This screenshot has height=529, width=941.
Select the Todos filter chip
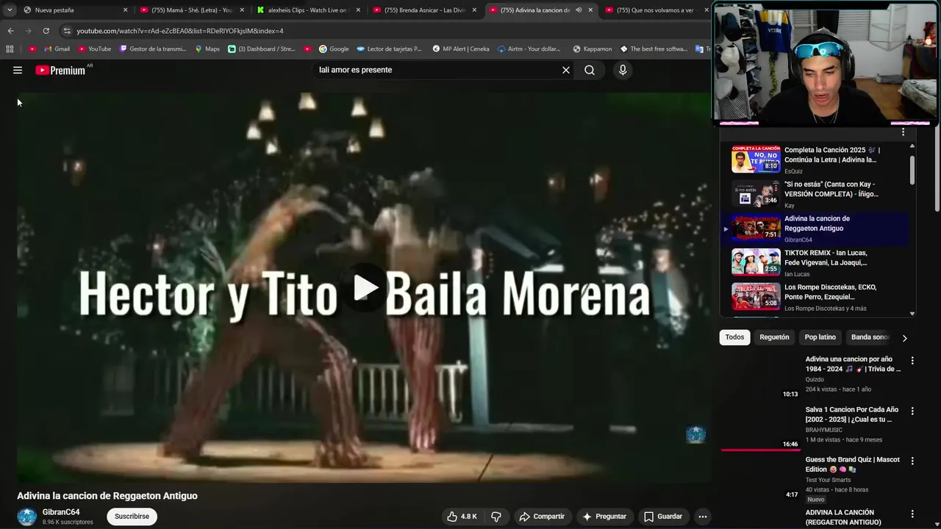[x=734, y=337]
